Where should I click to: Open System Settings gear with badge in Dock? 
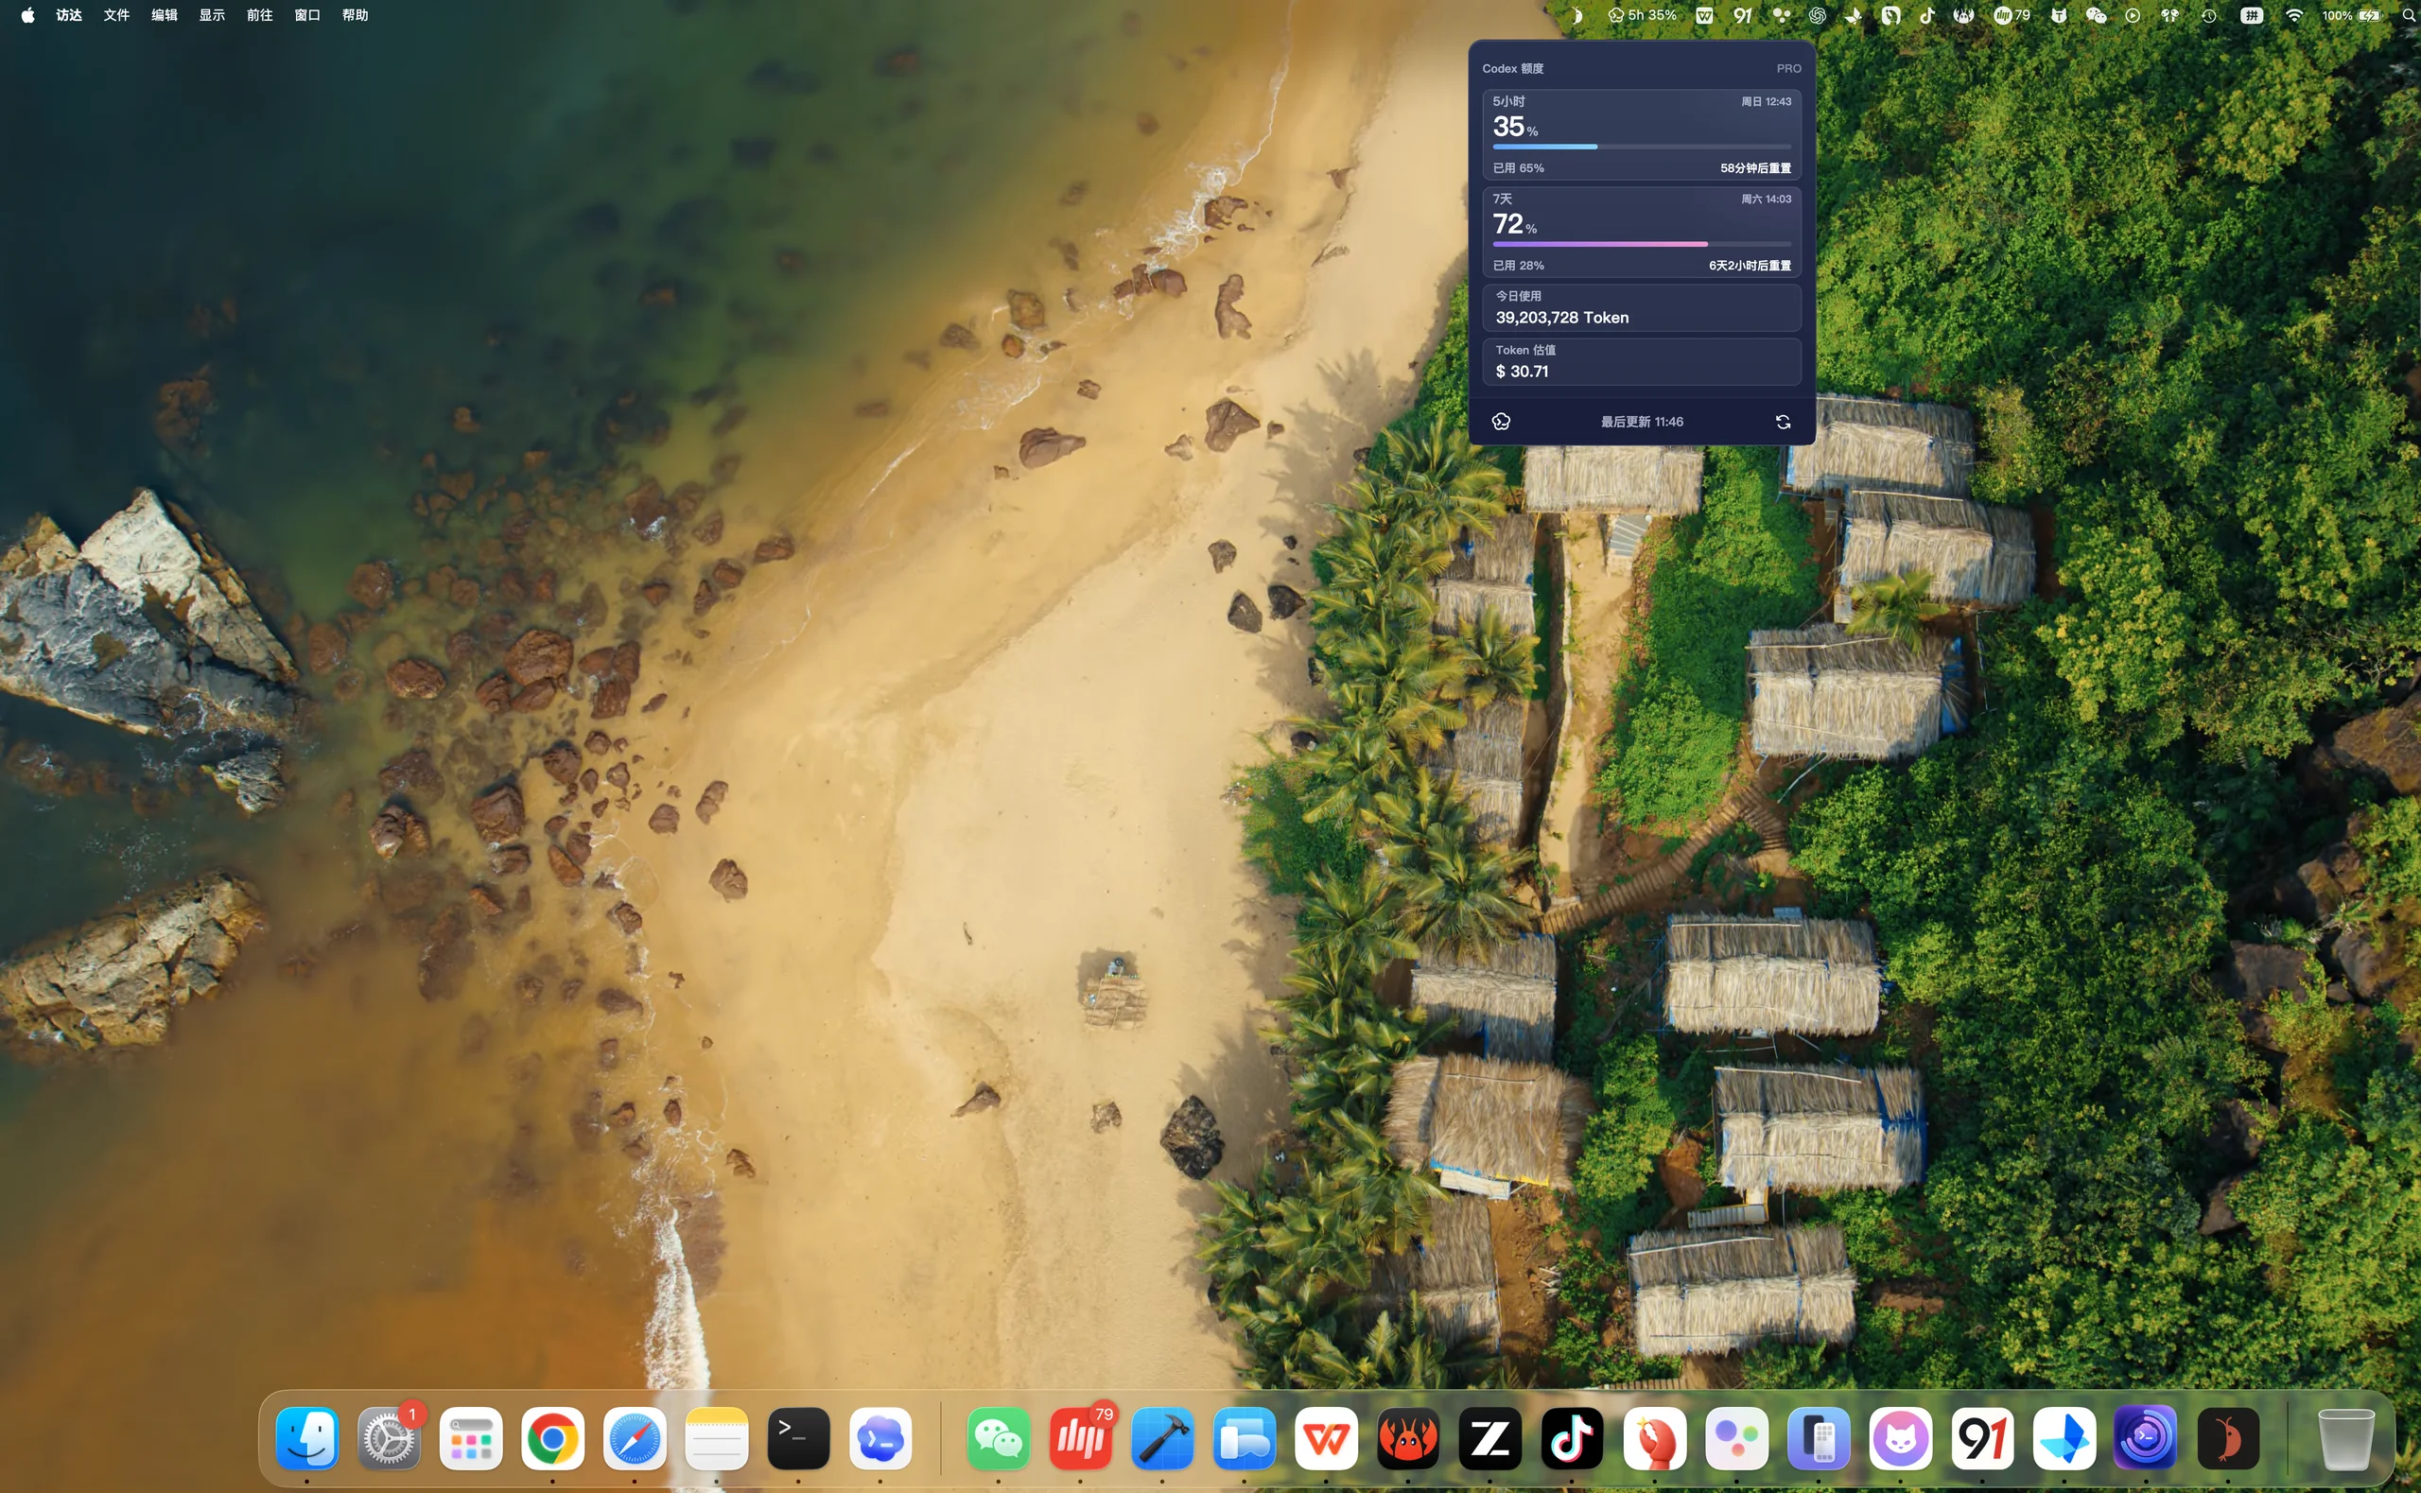click(388, 1438)
